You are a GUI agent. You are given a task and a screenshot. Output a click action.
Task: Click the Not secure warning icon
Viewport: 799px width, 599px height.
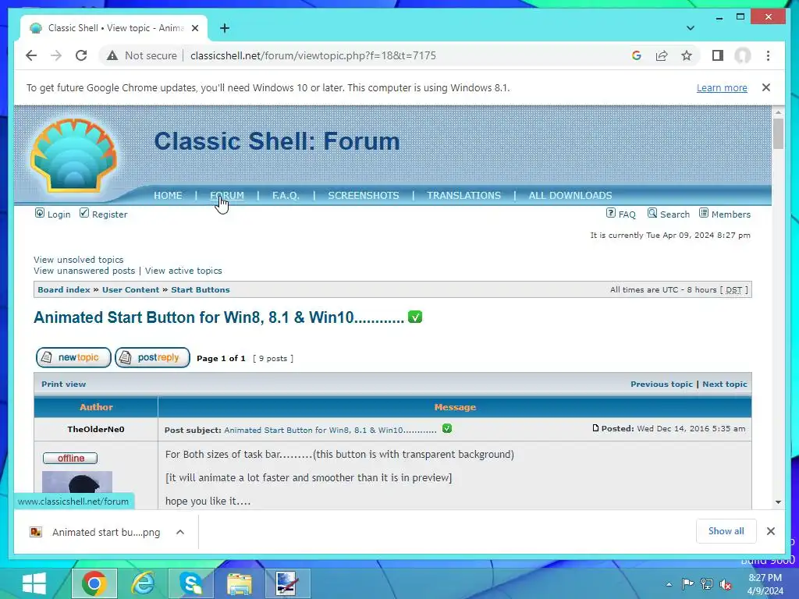click(112, 55)
